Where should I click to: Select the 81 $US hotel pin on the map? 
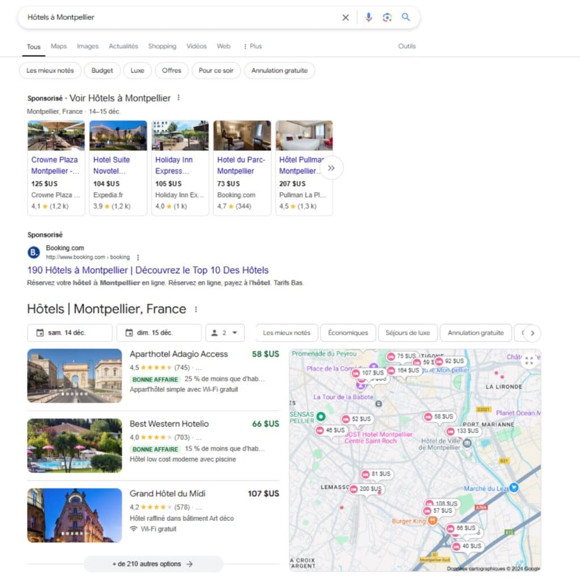point(376,474)
